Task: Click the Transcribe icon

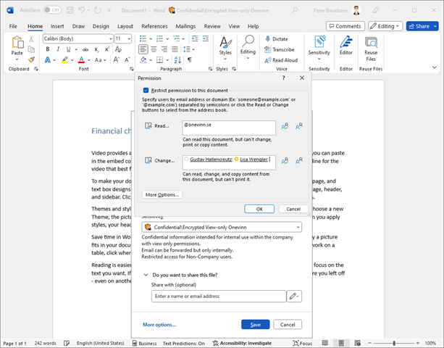Action: coord(267,49)
